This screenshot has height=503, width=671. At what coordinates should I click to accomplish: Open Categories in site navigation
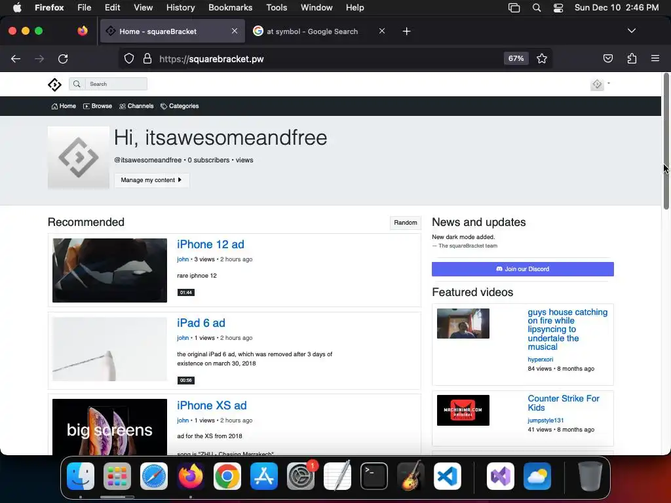coord(180,106)
